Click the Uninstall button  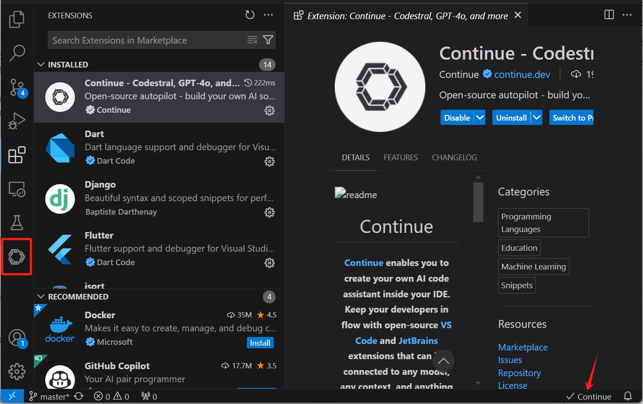pos(512,118)
